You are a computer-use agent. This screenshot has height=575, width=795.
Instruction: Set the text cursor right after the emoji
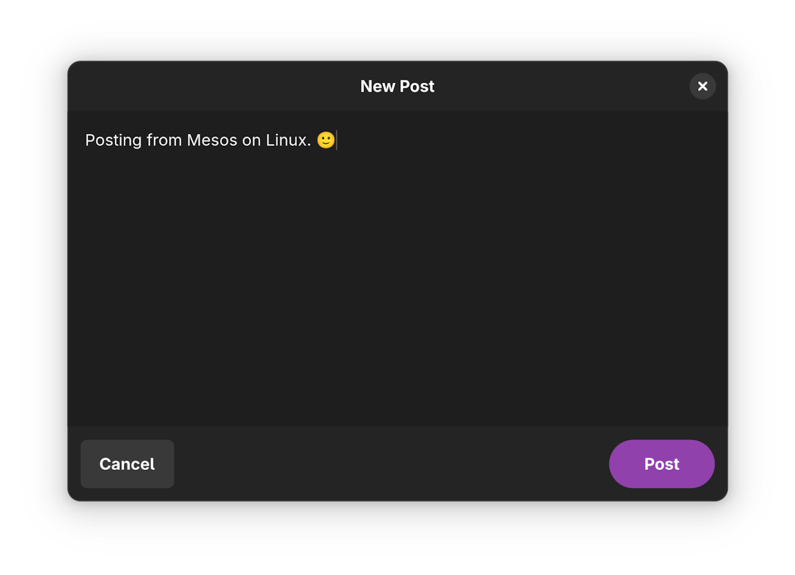[x=336, y=140]
